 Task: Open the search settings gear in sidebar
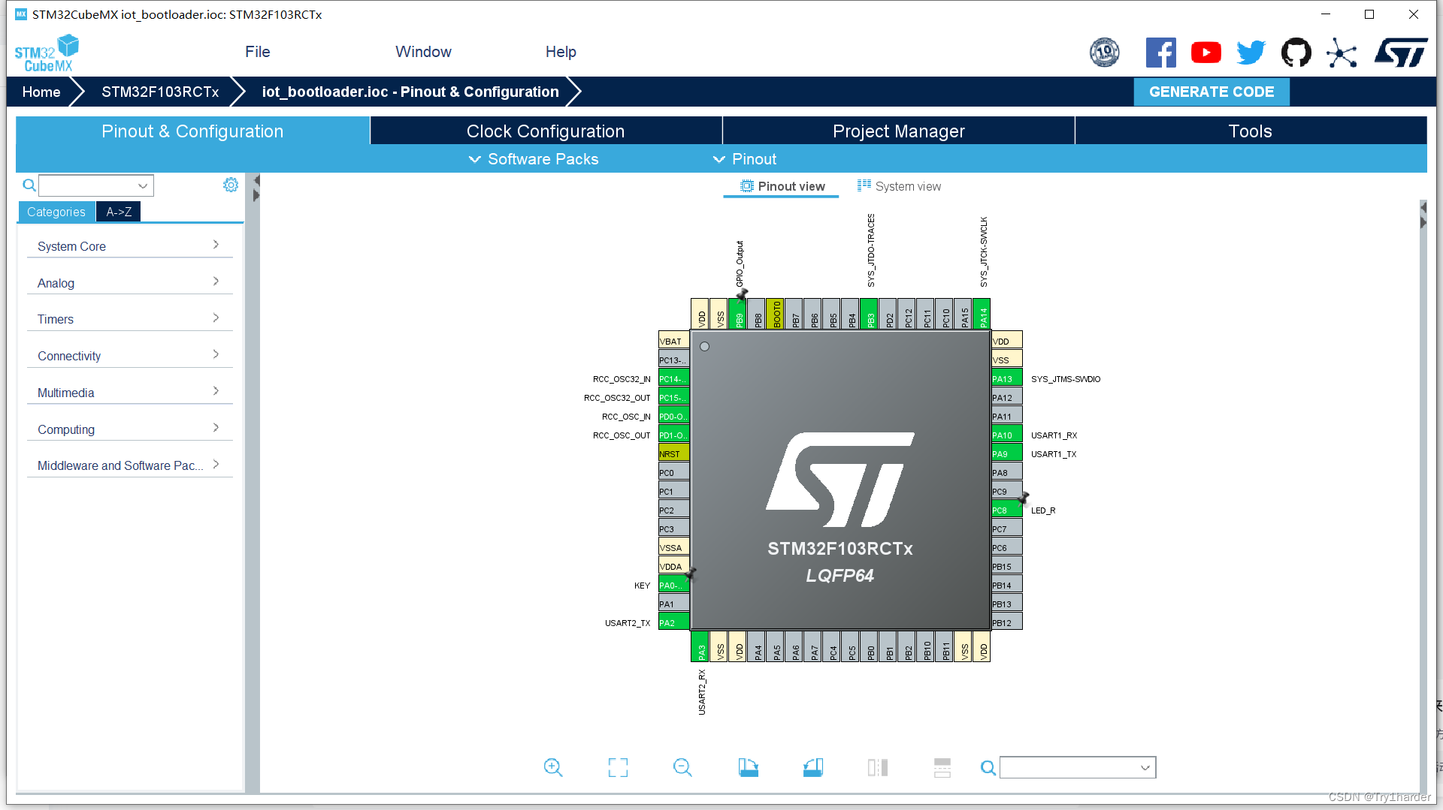[231, 185]
